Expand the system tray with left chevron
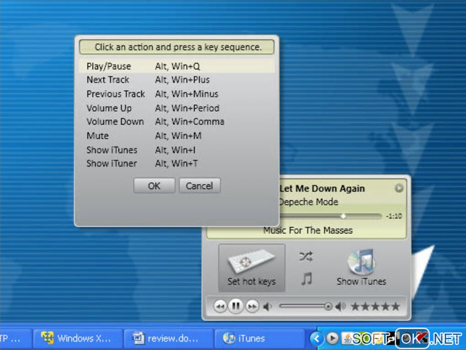This screenshot has height=350, width=466. 316,338
